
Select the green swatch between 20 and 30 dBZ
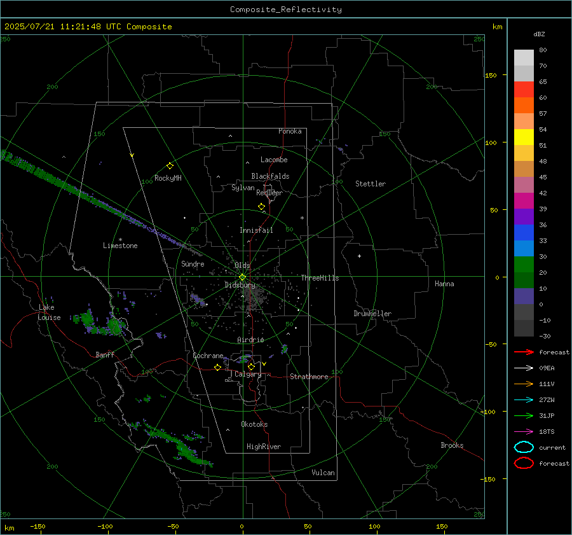[x=524, y=265]
